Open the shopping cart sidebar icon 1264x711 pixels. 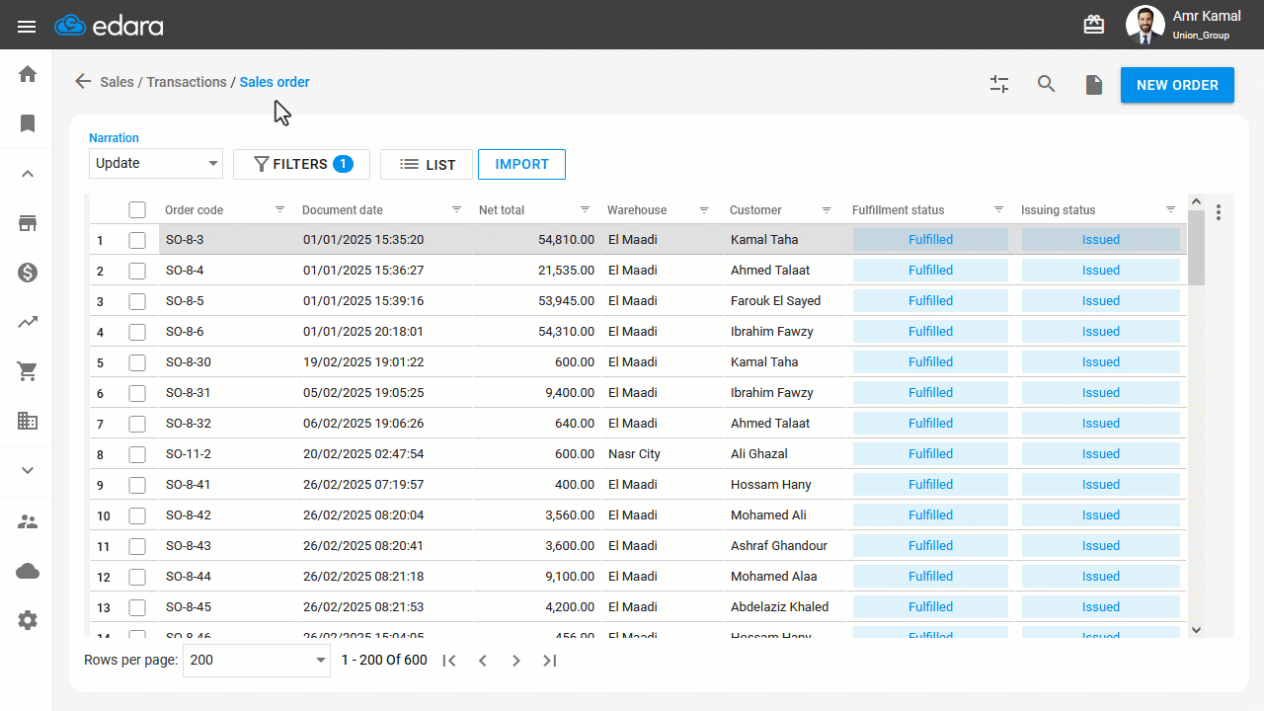click(28, 371)
